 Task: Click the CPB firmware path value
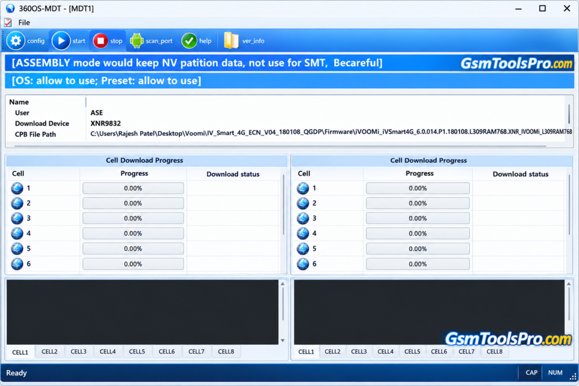331,132
